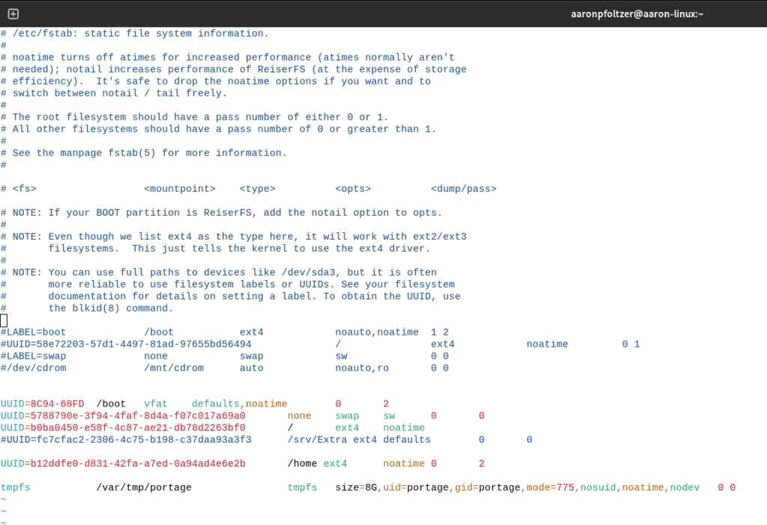Screen dimensions: 767x525
Task: Click '/srv/Extra' mountpoint text
Action: click(317, 440)
